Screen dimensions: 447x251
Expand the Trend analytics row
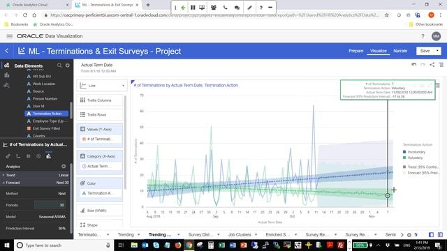click(3, 175)
